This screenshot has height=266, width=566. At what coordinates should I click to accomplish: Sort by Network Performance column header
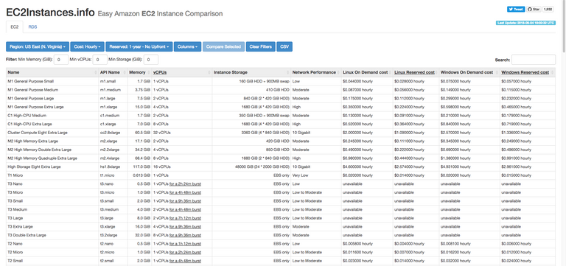pyautogui.click(x=316, y=72)
